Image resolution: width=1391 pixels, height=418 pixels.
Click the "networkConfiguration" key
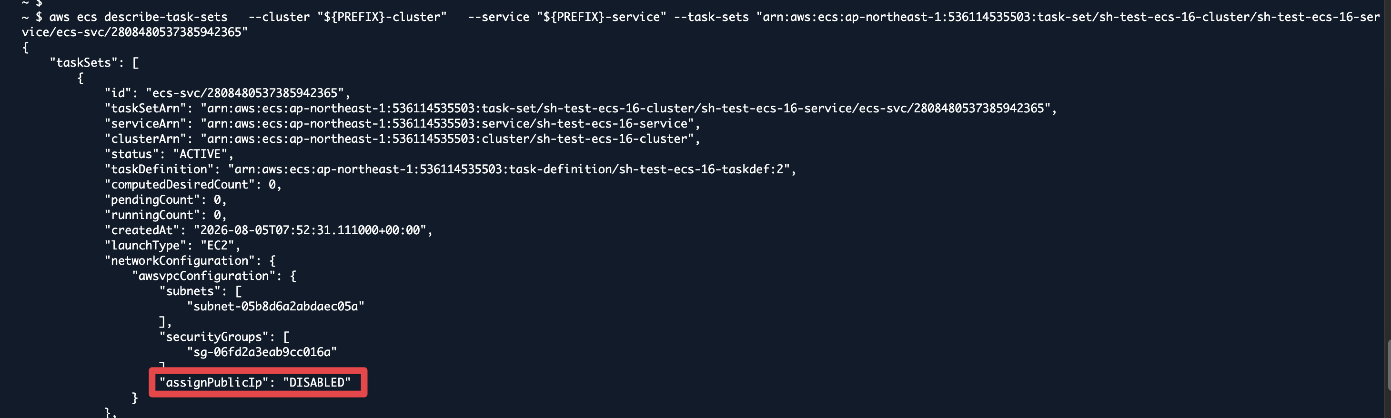pyautogui.click(x=180, y=260)
